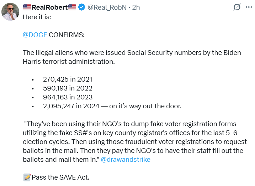Click the word CONFIRMS after @DOGE
The image size is (255, 186).
(x=67, y=35)
